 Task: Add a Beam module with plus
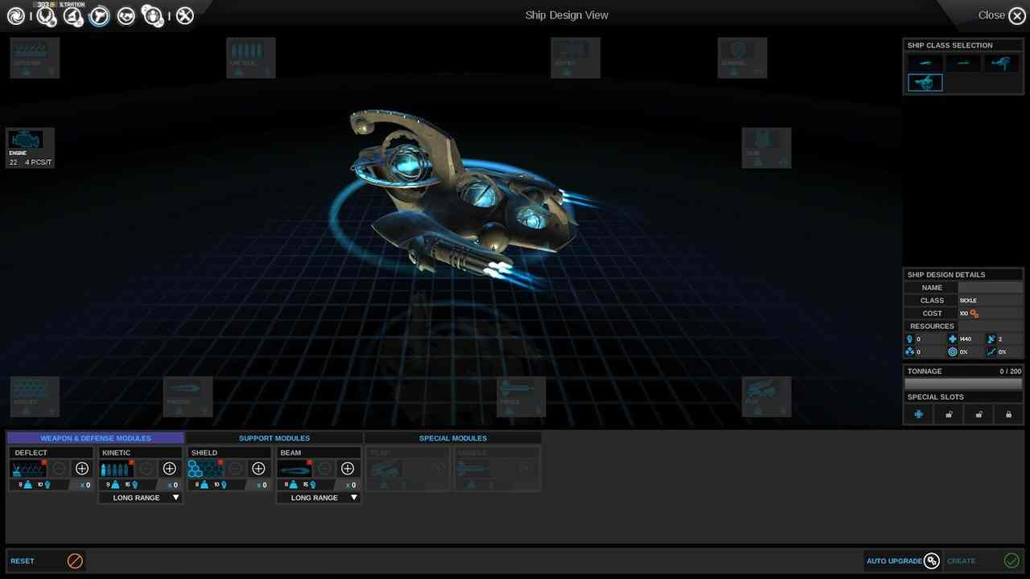point(348,469)
